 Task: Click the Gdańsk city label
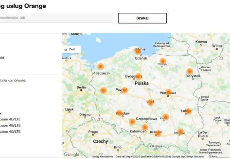coord(141,58)
